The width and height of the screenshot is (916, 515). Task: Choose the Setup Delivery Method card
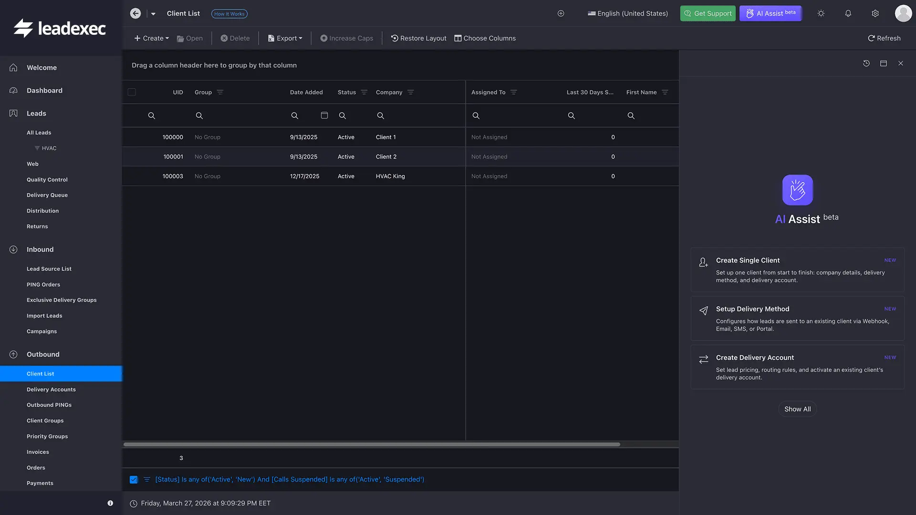[797, 318]
